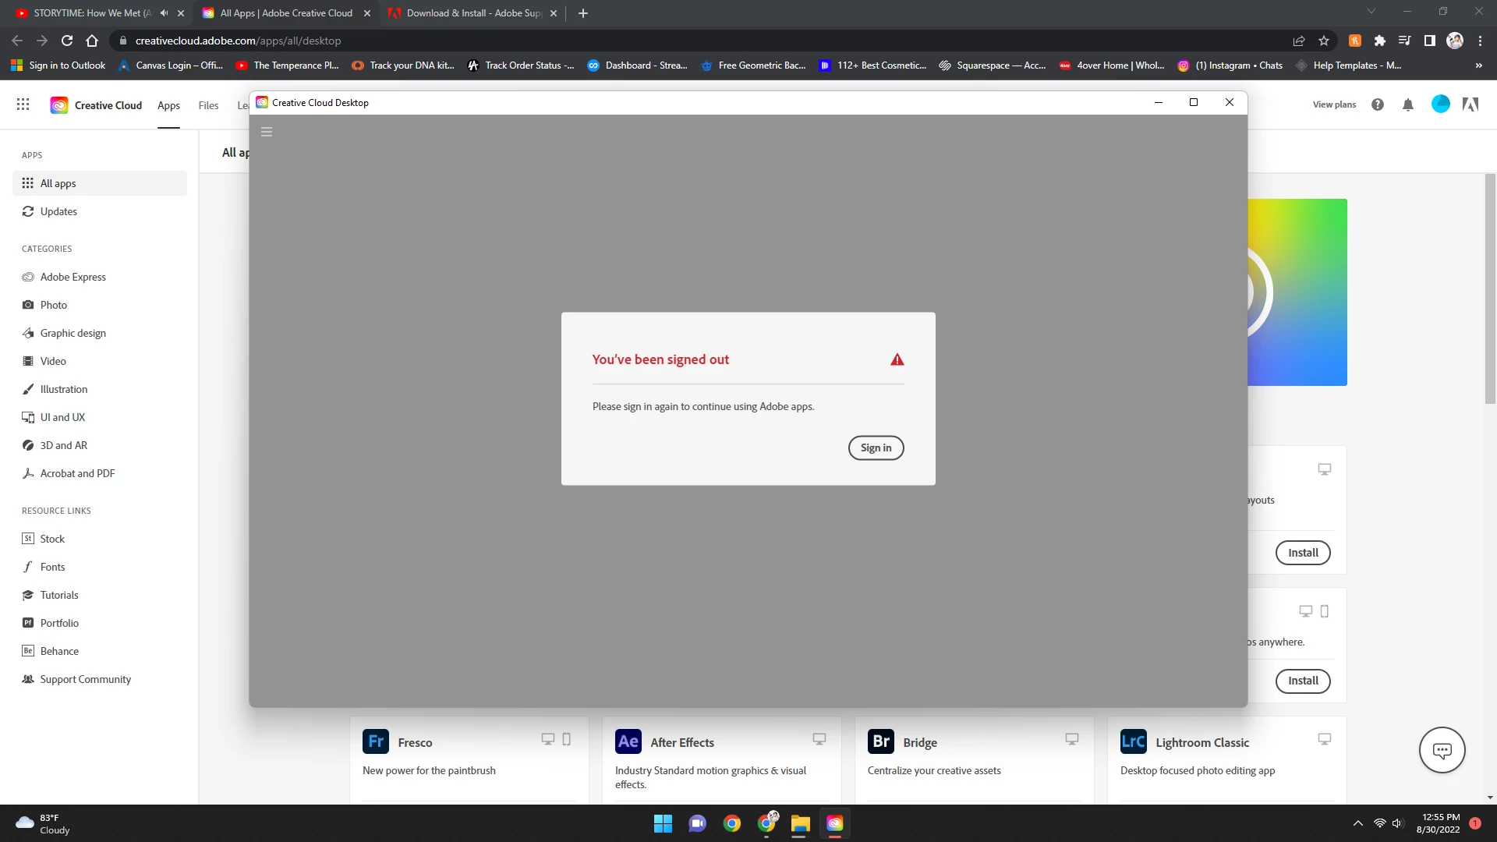Click the Sign in button

[x=876, y=448]
